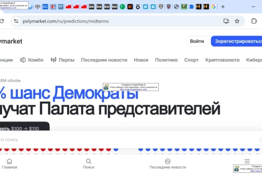This screenshot has height=174, width=262.
Task: Open Последние новости in top navigation
Action: [x=104, y=60]
